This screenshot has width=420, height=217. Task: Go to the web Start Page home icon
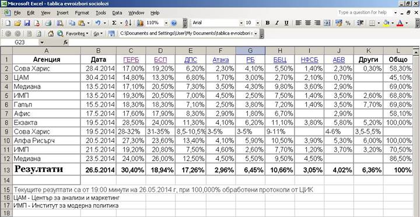coord(51,33)
